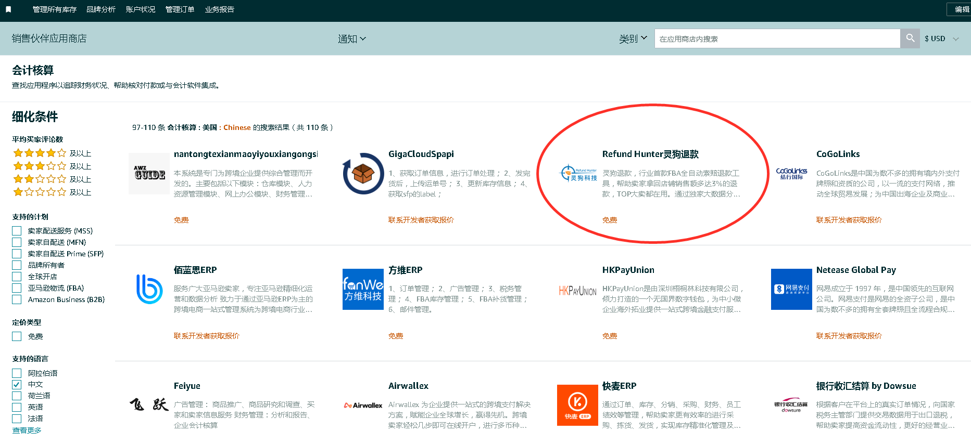
Task: Click 联系开发者获取报价 under CoGoLinks
Action: tap(849, 220)
